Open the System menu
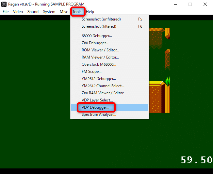Screen dimensions: 213x174 click(49, 12)
